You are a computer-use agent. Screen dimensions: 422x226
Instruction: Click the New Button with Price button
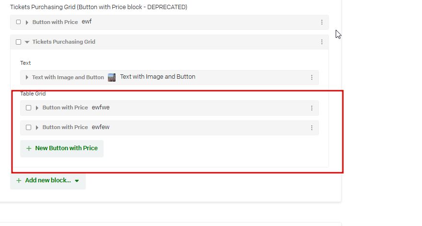[x=62, y=148]
